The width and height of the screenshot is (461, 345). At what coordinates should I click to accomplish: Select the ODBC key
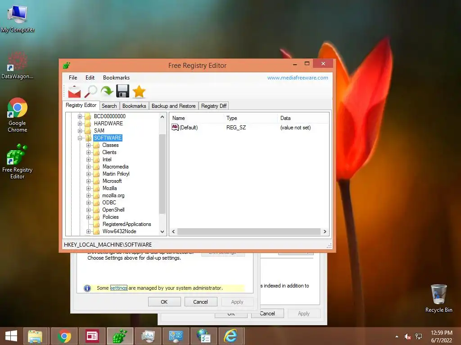(x=109, y=203)
